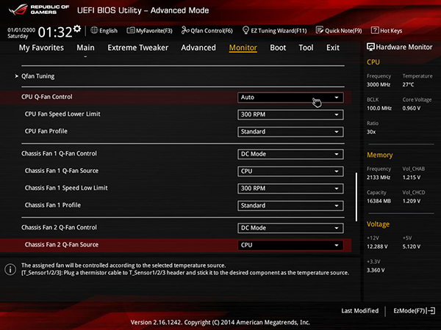Switch to the Main tab
This screenshot has width=441, height=330.
tap(85, 48)
